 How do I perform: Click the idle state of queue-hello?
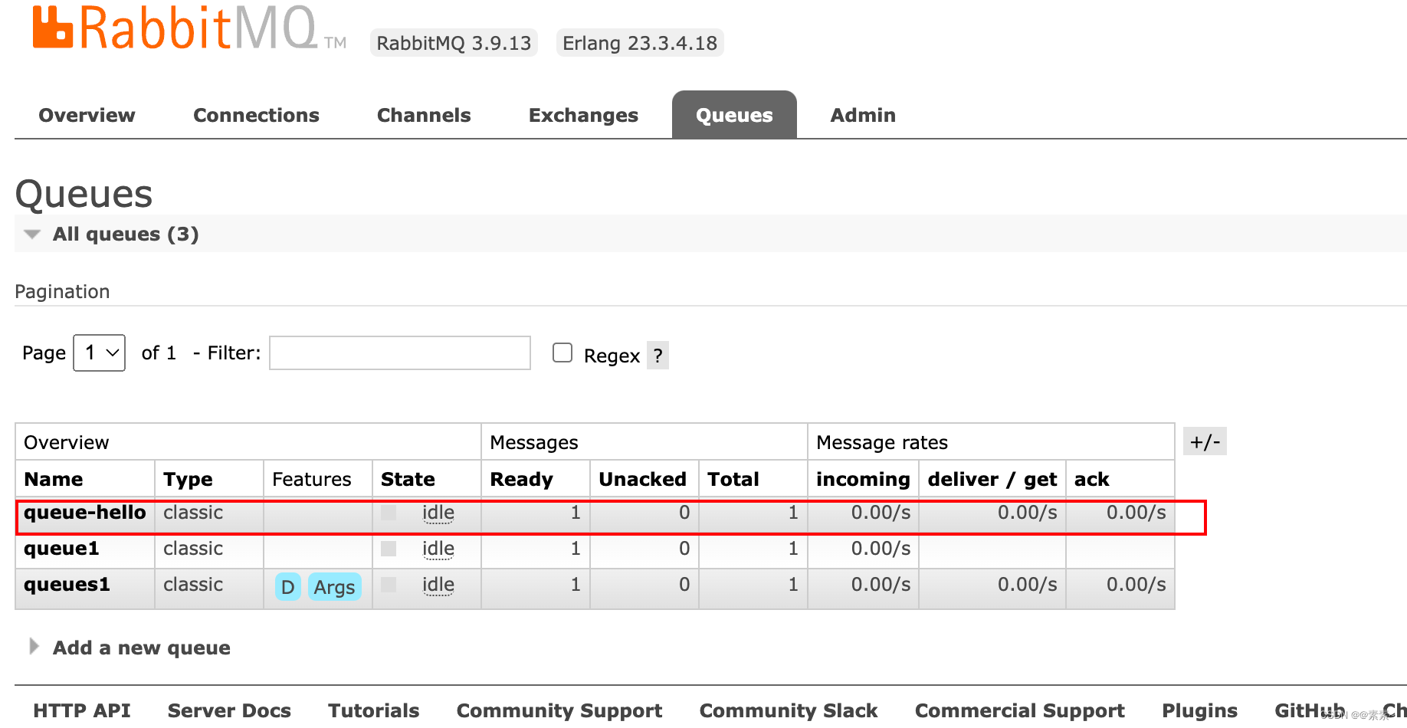pos(438,513)
